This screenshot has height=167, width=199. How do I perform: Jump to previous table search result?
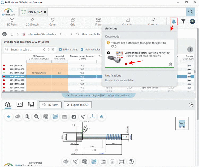[44, 49]
